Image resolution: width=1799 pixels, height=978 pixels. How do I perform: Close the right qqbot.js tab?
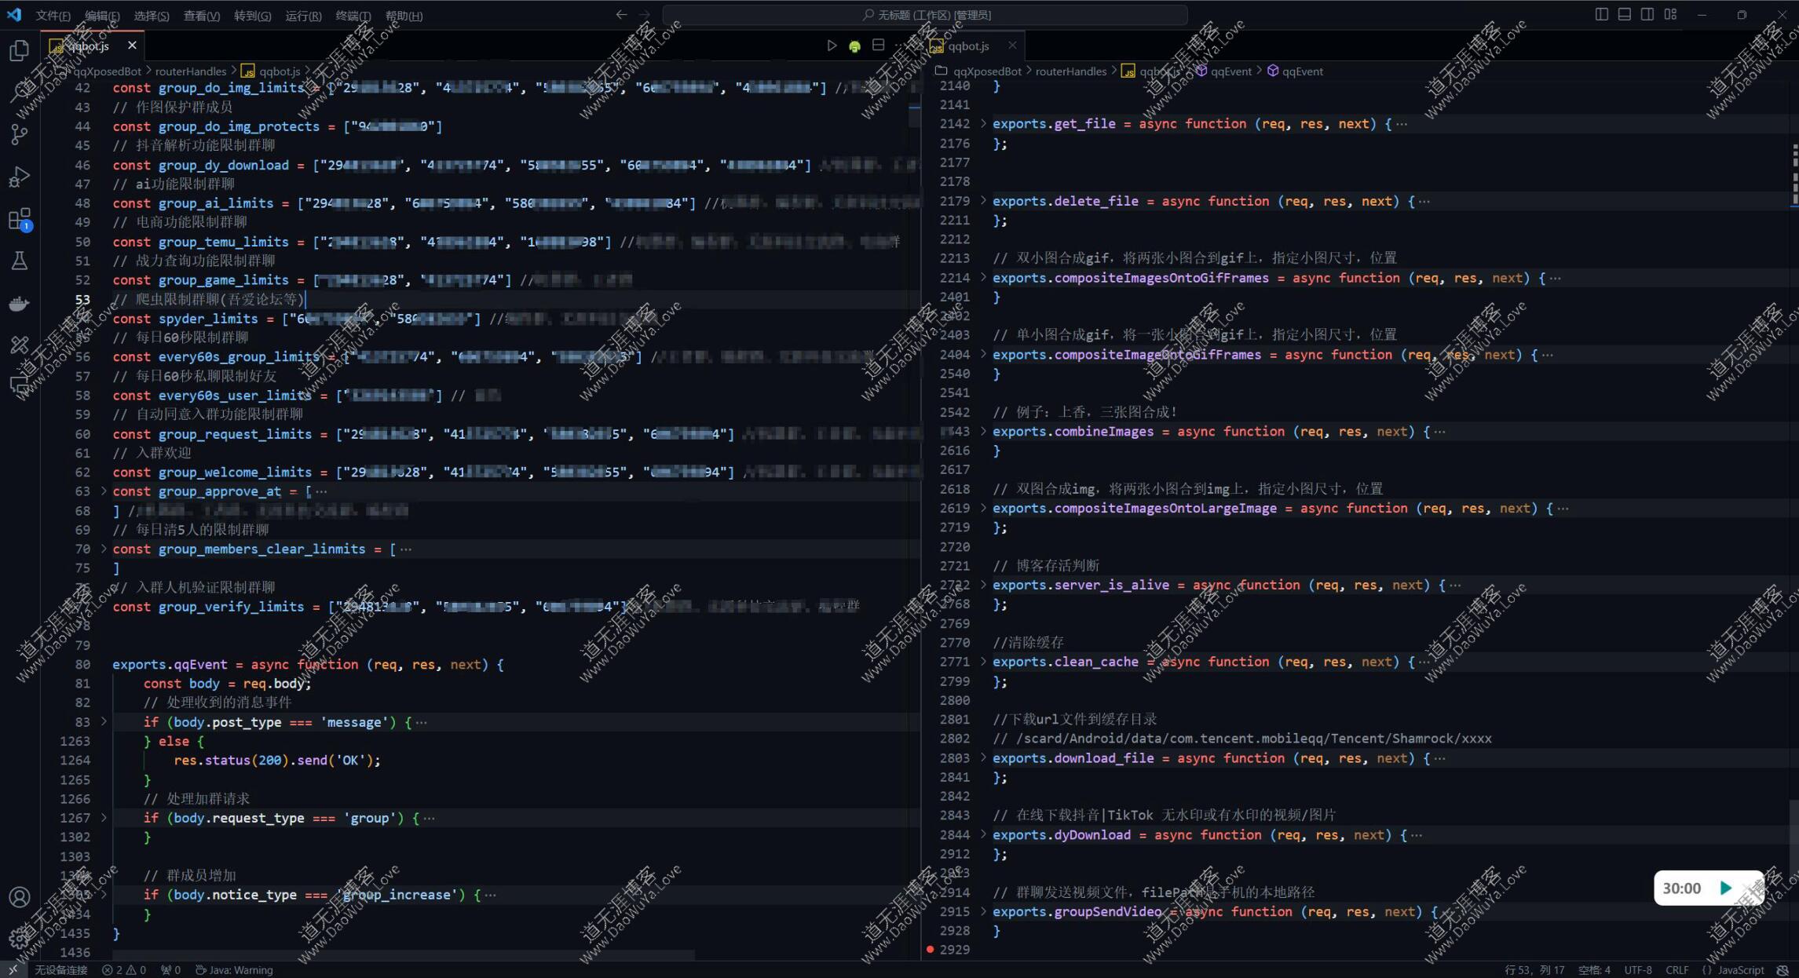(1012, 46)
